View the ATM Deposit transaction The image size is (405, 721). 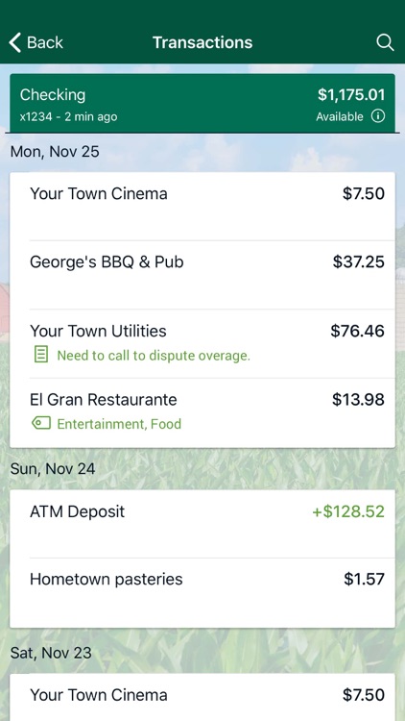202,524
